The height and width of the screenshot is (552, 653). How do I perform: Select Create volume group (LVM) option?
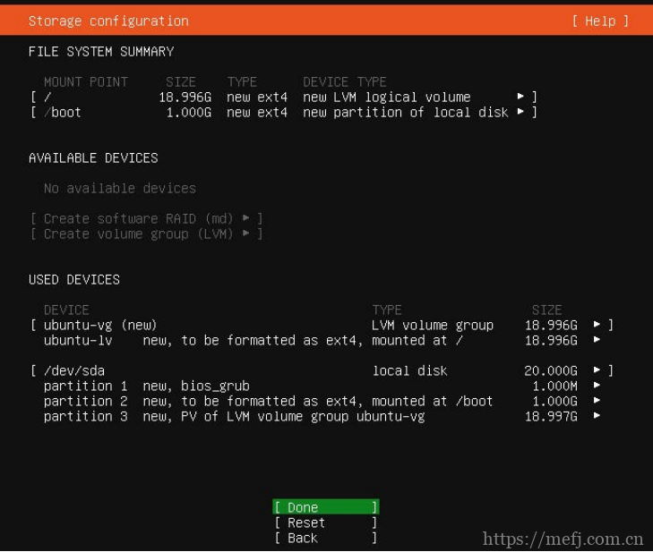tap(146, 234)
